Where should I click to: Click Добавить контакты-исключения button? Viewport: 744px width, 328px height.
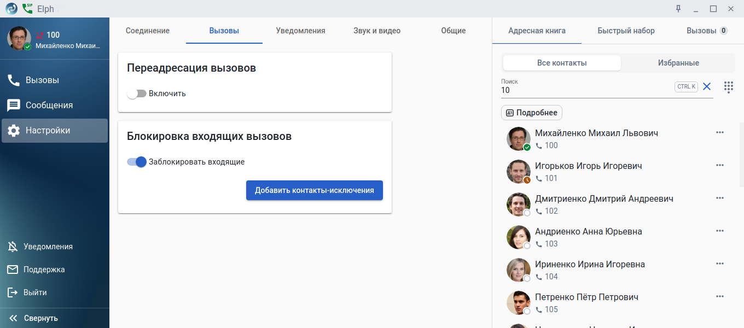(x=315, y=190)
